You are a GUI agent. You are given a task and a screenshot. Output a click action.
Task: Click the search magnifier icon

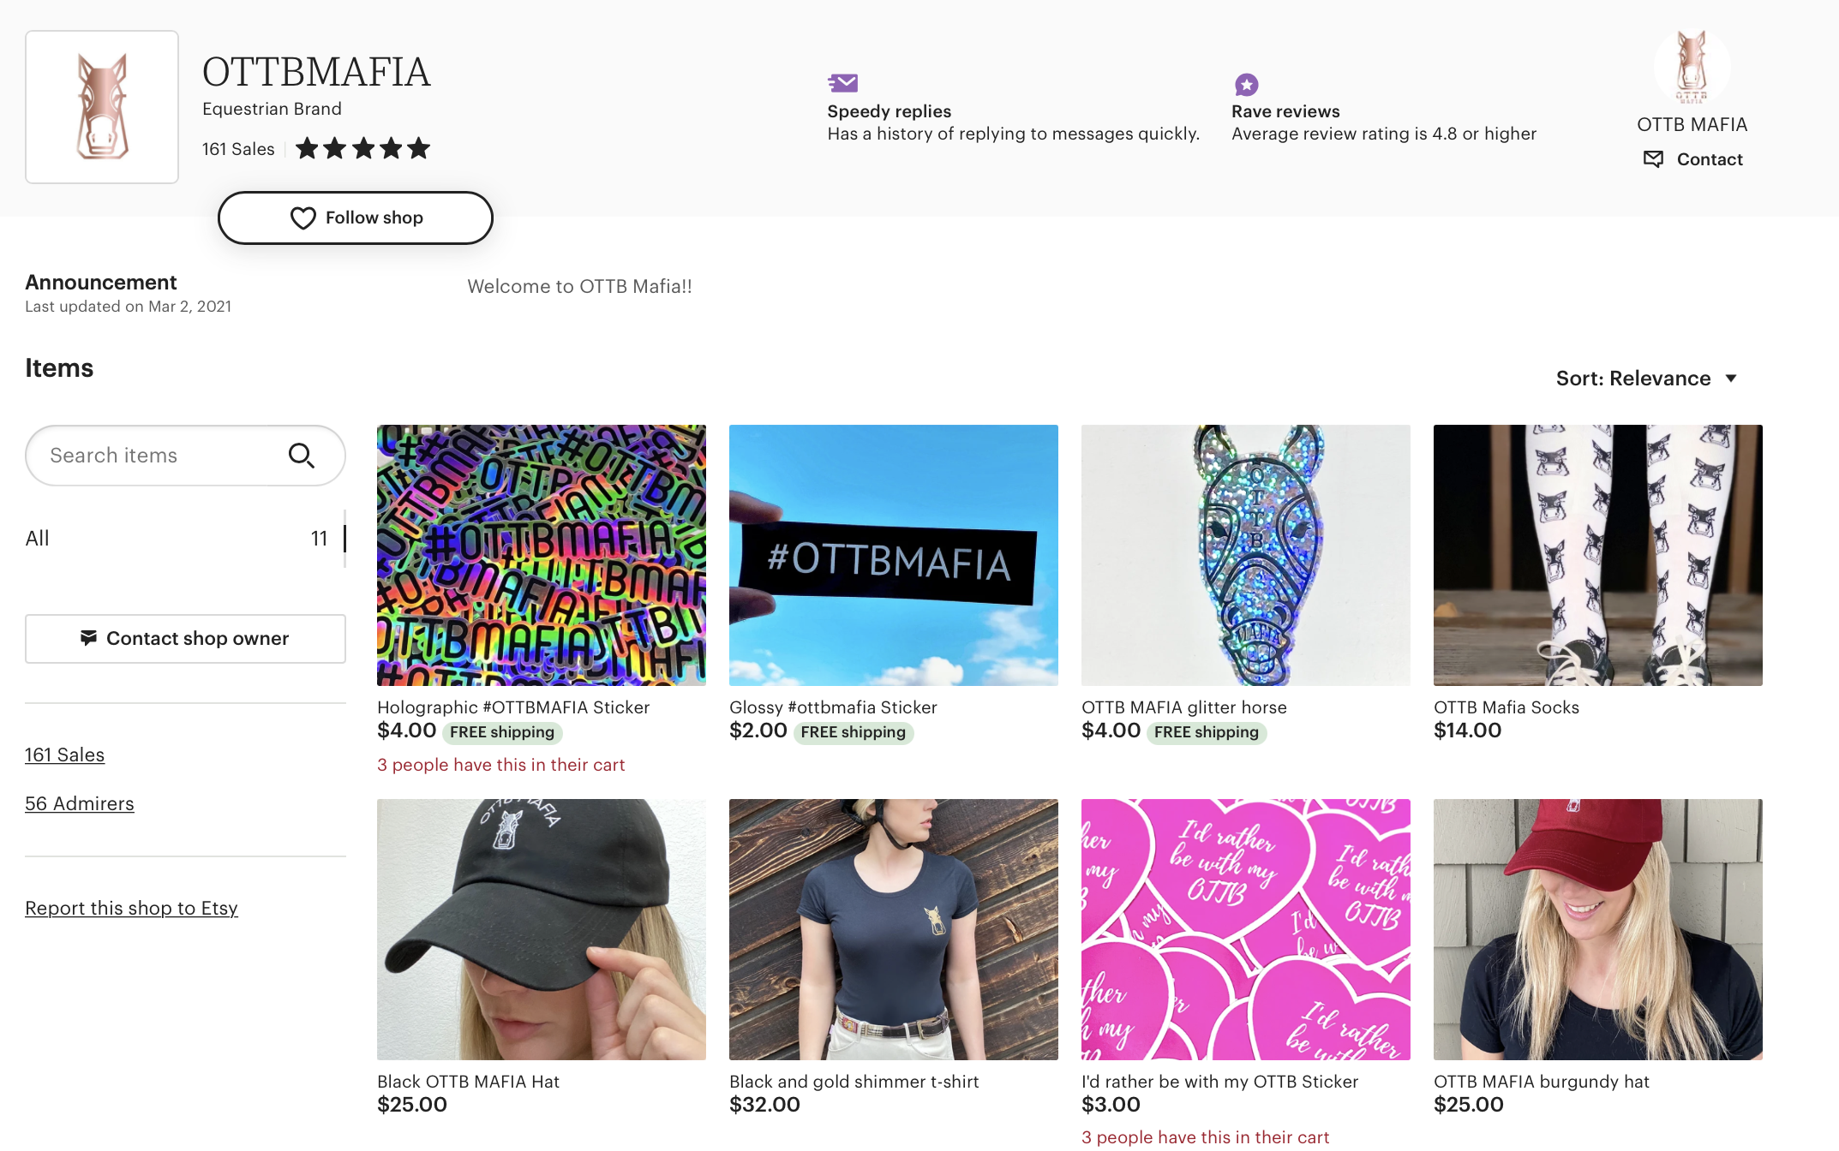point(301,456)
